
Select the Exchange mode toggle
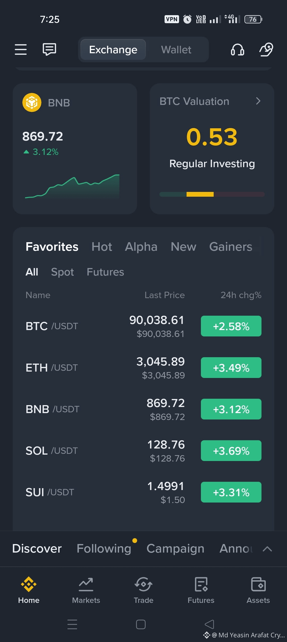pos(113,50)
